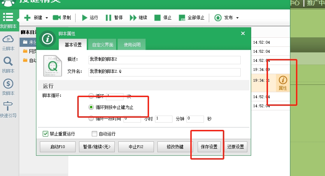Click the 保存设置 button

click(x=209, y=147)
